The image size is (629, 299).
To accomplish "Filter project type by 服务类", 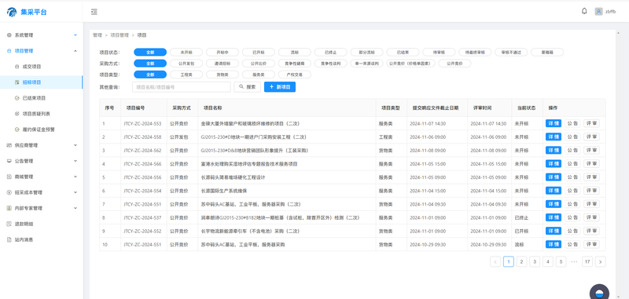I will [259, 75].
